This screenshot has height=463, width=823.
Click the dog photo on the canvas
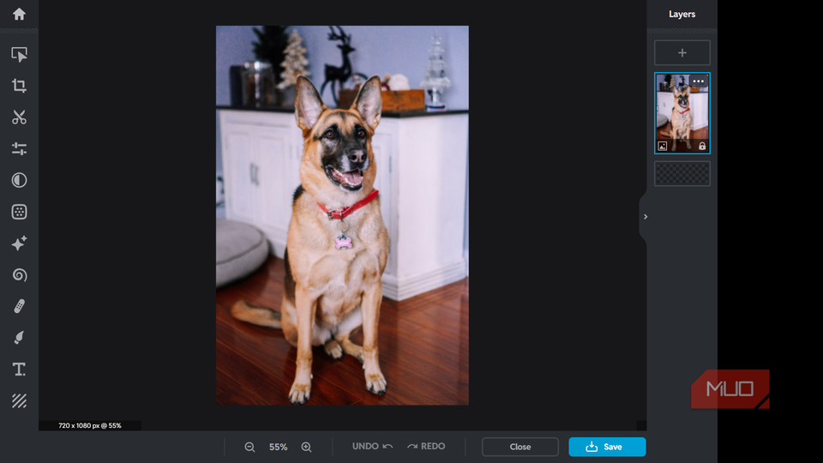click(x=342, y=215)
